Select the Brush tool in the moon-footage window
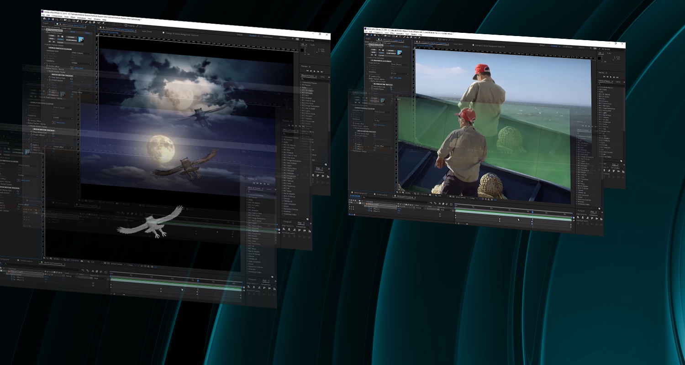This screenshot has width=685, height=365. tap(86, 22)
